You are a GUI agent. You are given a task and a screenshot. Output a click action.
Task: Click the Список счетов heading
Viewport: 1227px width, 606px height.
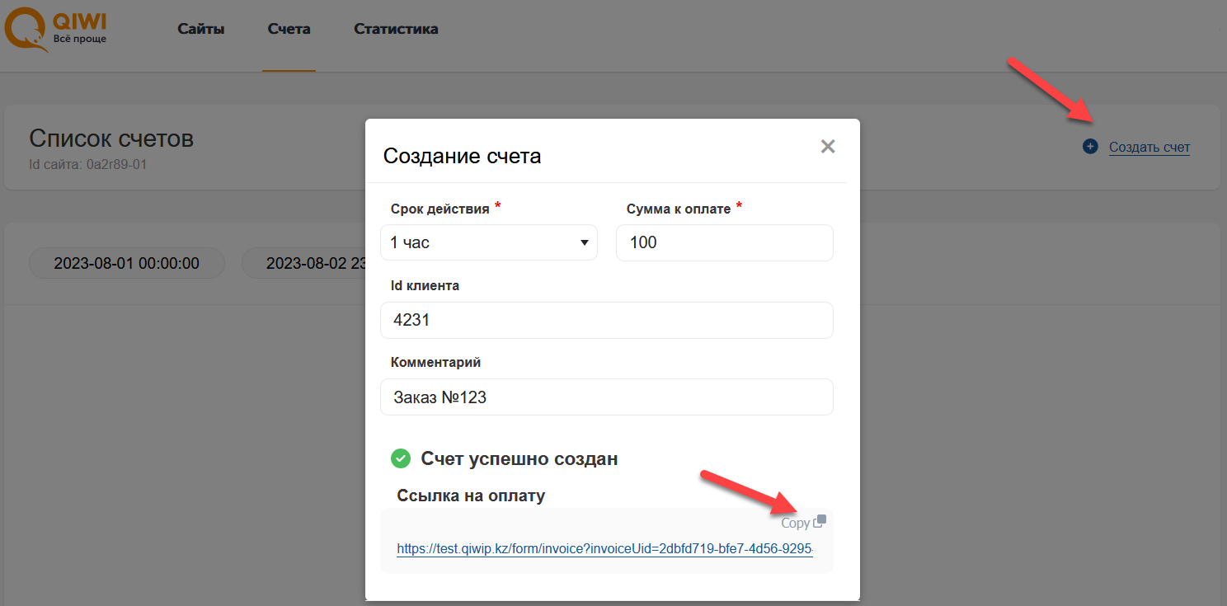click(x=111, y=139)
